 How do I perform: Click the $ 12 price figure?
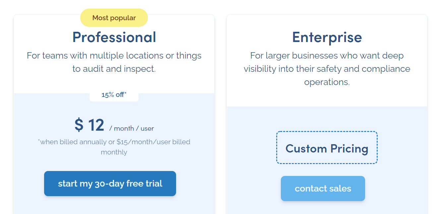point(89,125)
